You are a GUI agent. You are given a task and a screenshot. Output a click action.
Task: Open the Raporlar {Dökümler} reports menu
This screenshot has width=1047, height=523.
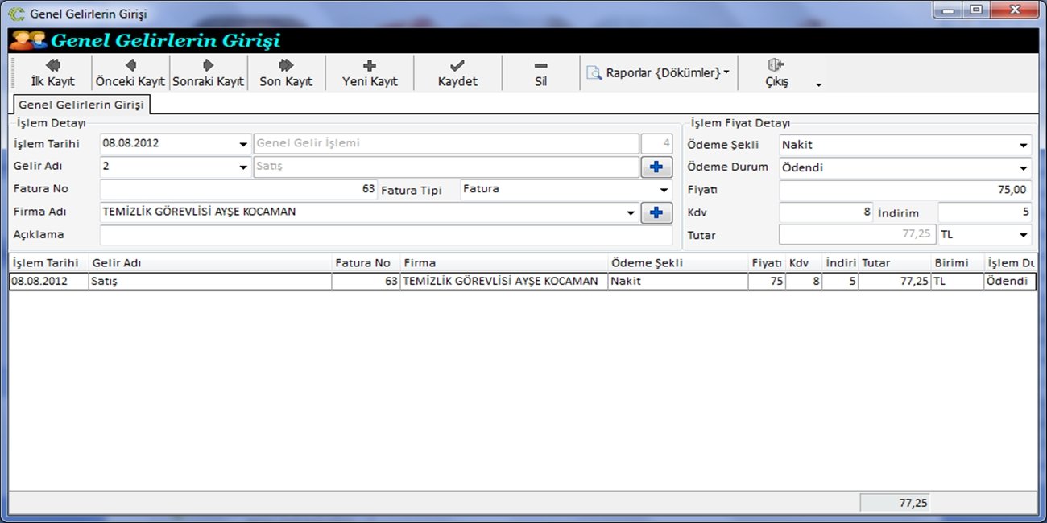point(658,73)
